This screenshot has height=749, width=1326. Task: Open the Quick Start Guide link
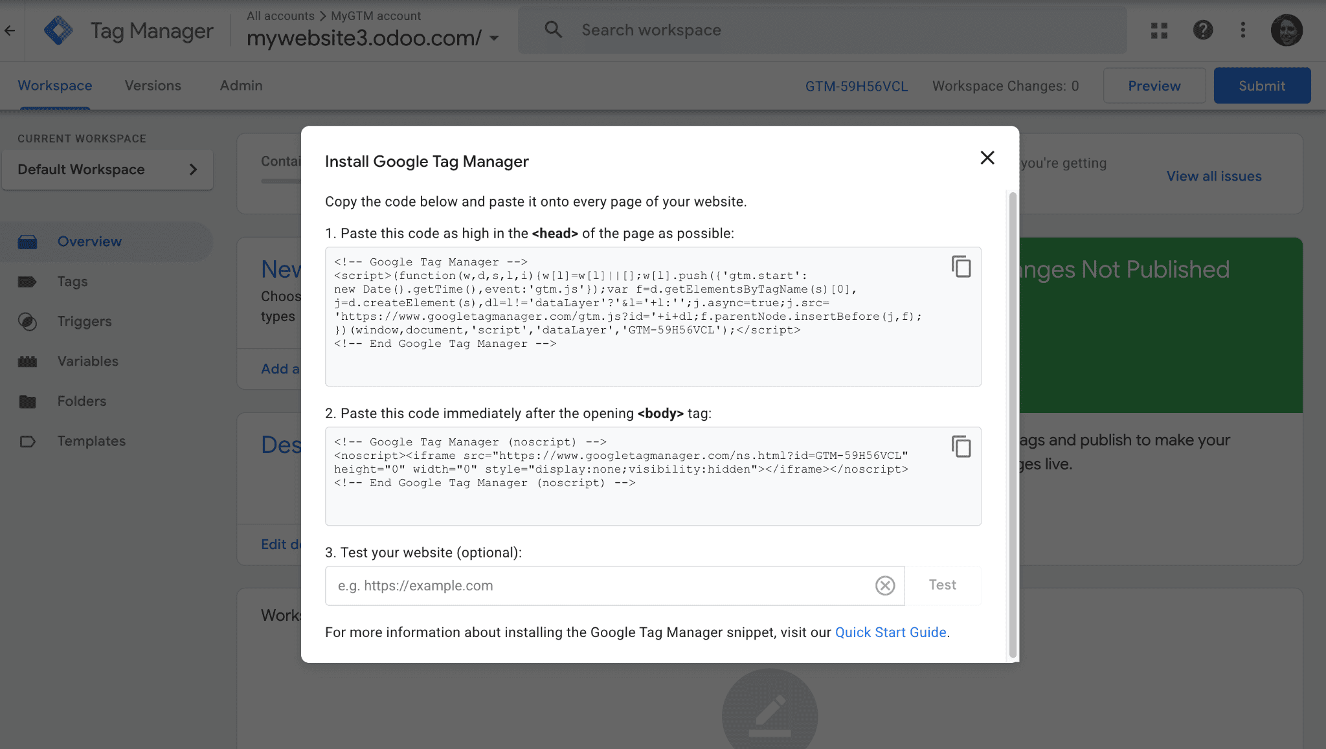pos(890,632)
